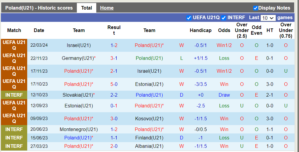Click the 3-1 result of Germany match
The image size is (299, 152).
[x=114, y=58]
